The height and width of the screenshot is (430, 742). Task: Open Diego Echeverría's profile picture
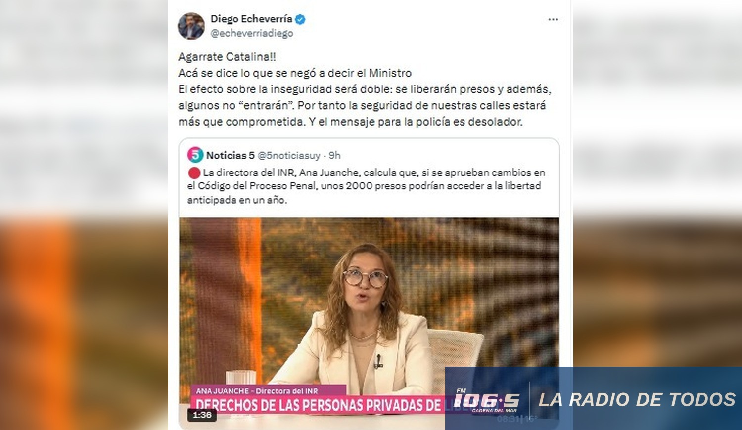tap(191, 26)
